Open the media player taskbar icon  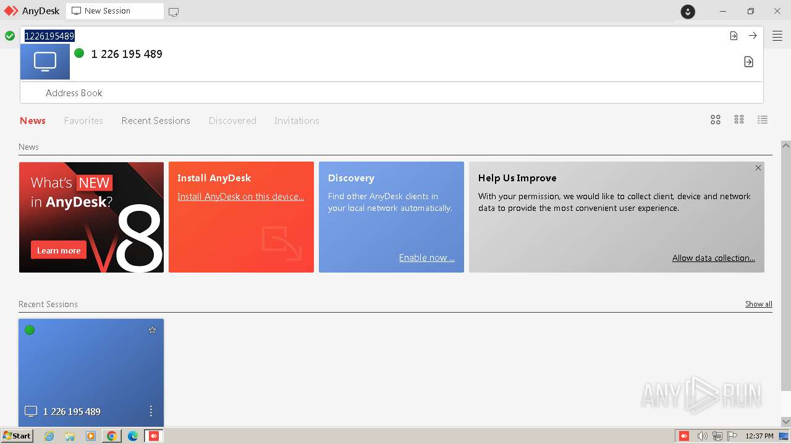coord(91,436)
